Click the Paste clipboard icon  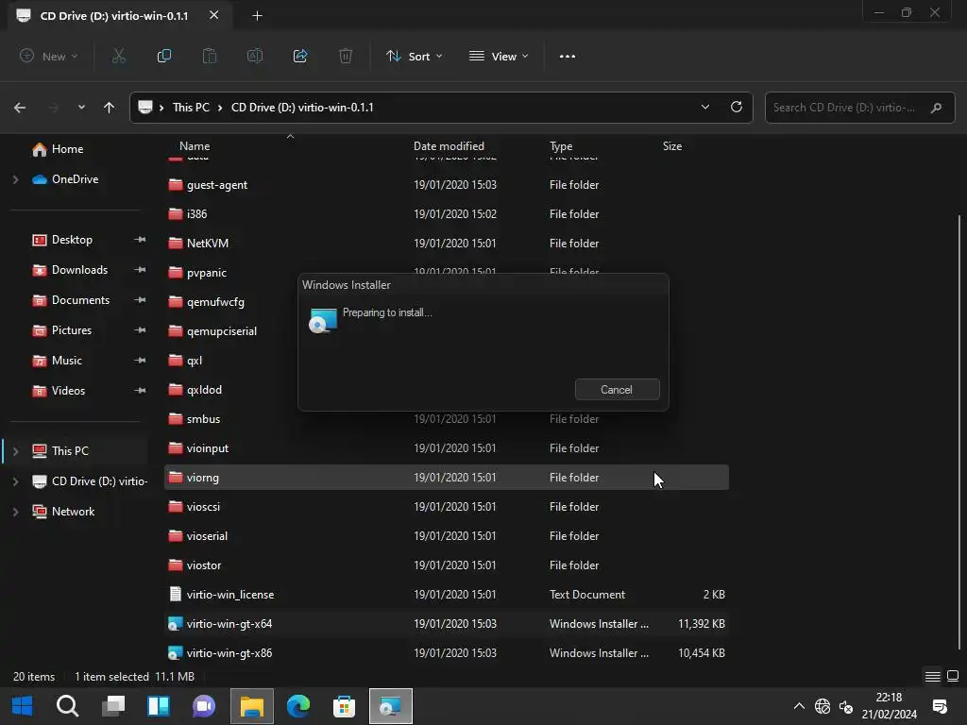pos(210,56)
